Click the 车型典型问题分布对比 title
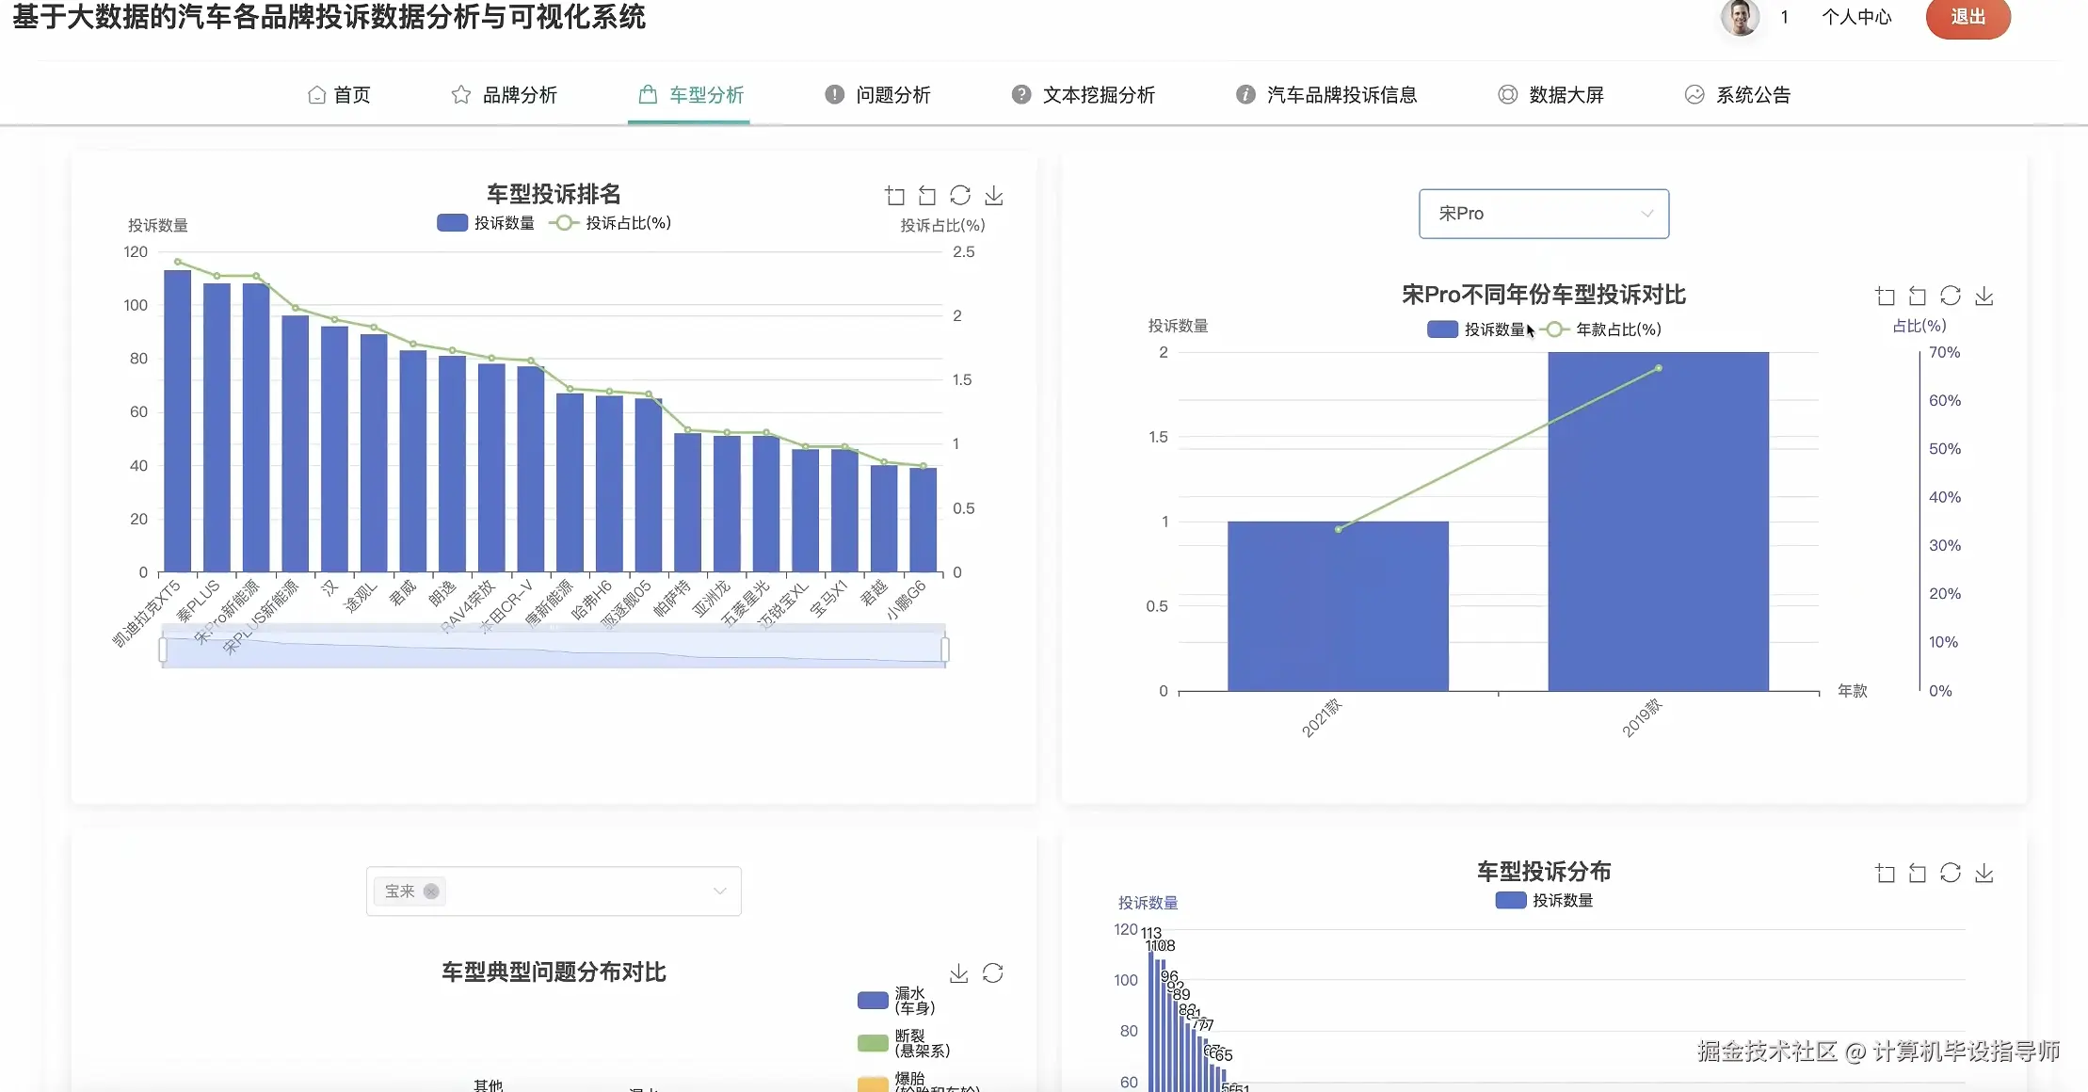 point(554,972)
